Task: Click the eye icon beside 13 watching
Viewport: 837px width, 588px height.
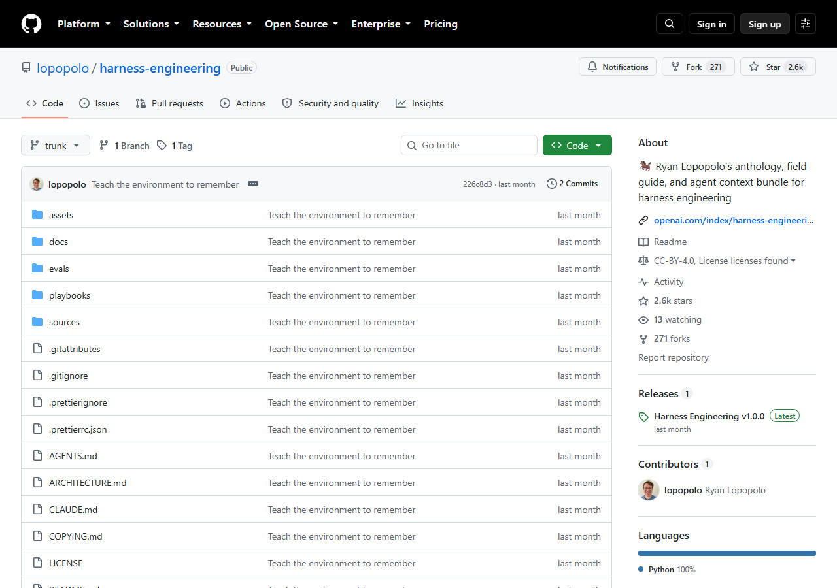Action: point(643,320)
